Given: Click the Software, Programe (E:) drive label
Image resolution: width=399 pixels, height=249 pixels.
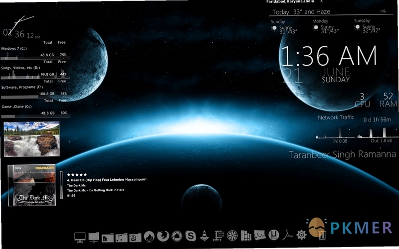Looking at the screenshot, I should 22,87.
